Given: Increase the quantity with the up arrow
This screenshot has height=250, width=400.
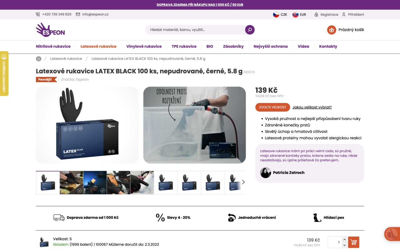Looking at the screenshot, I should click(x=344, y=240).
